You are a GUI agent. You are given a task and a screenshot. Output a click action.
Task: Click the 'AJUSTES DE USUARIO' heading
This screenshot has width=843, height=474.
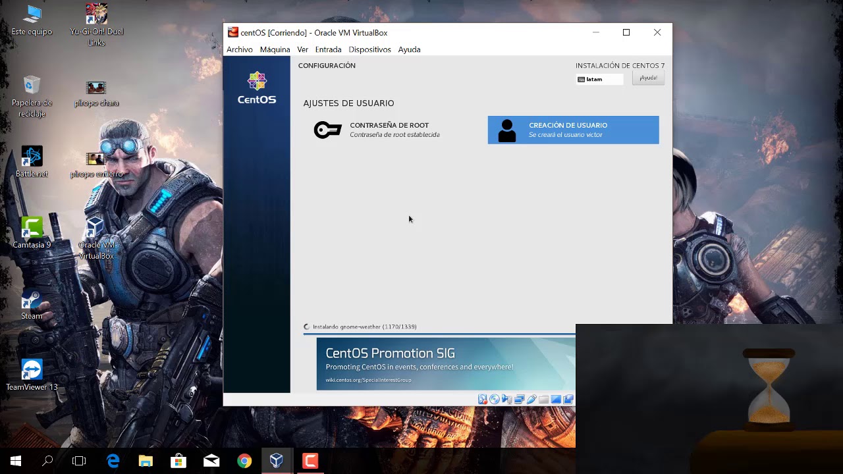[348, 103]
